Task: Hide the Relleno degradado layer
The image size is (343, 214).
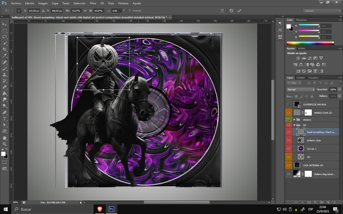Action: (289, 174)
